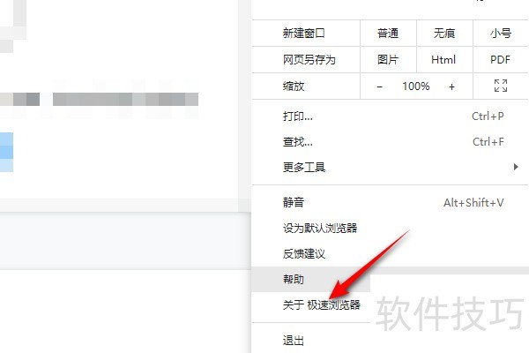Select 查找... menu entry

pyautogui.click(x=390, y=142)
